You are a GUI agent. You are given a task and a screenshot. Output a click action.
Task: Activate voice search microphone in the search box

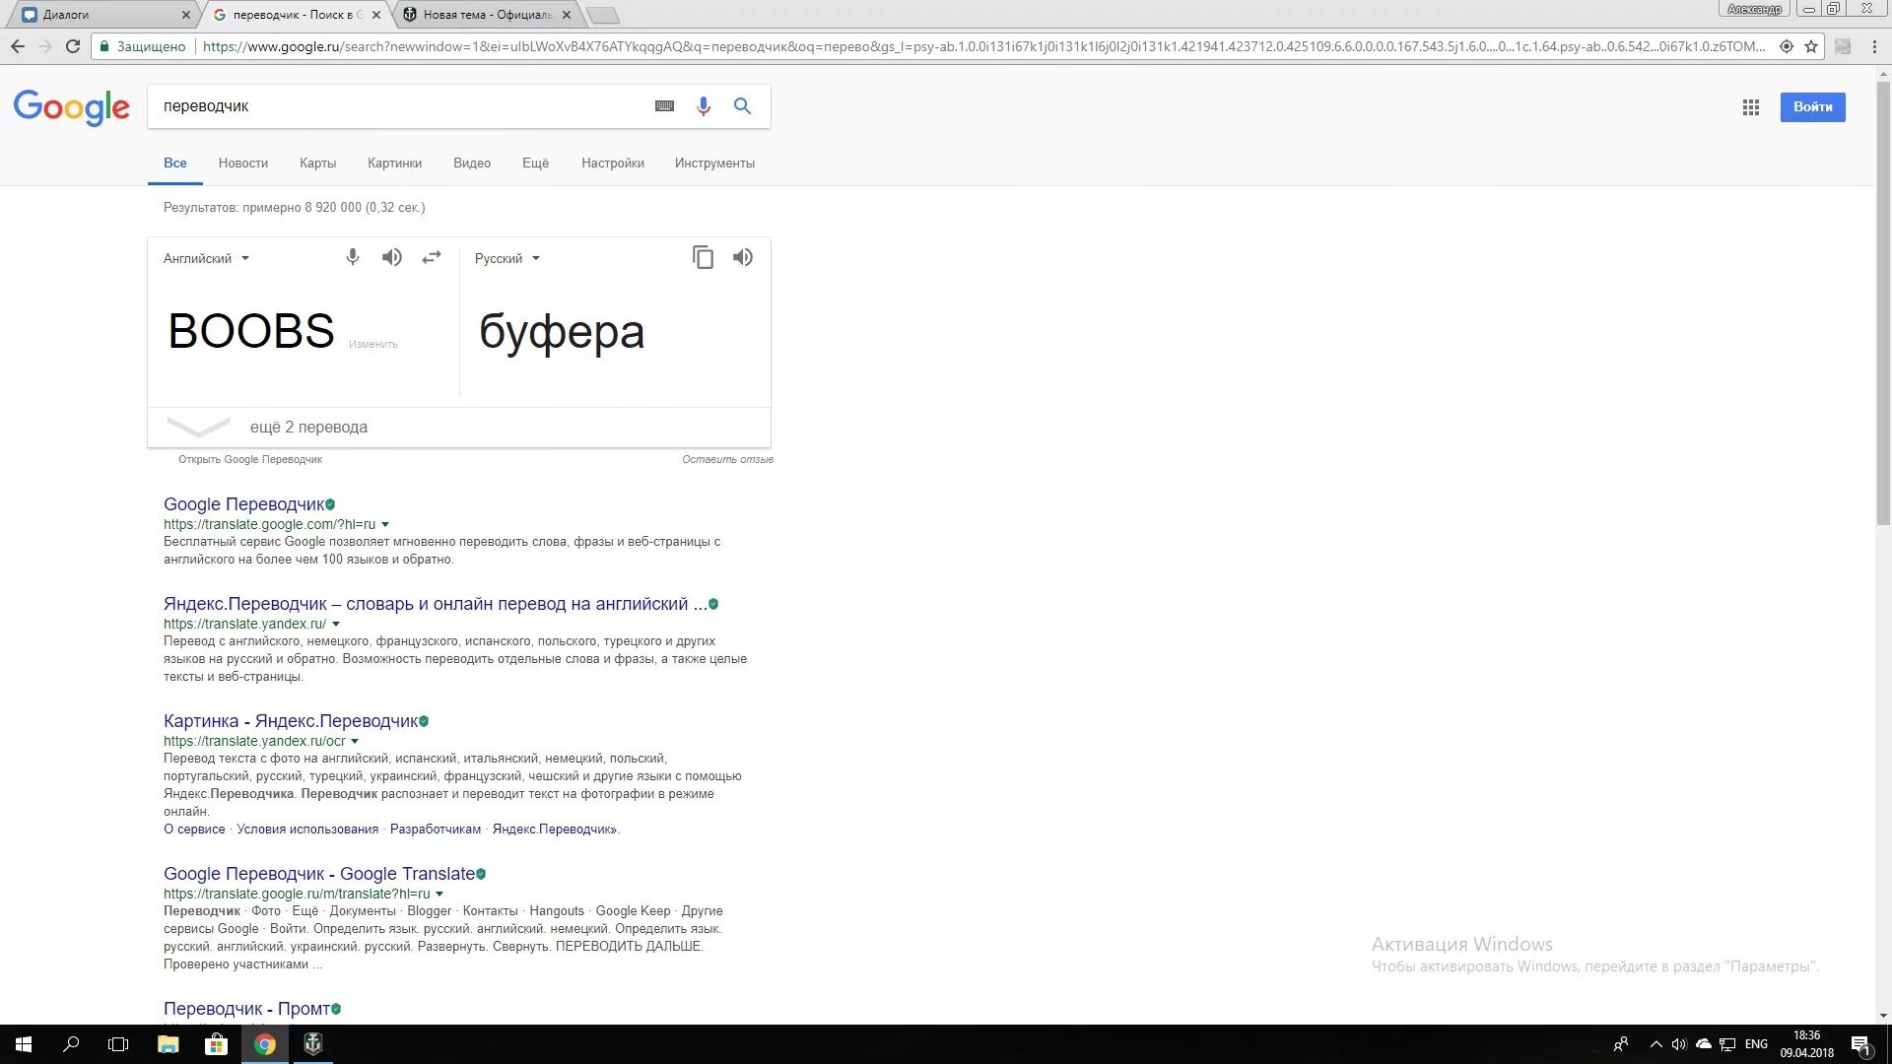pyautogui.click(x=703, y=106)
